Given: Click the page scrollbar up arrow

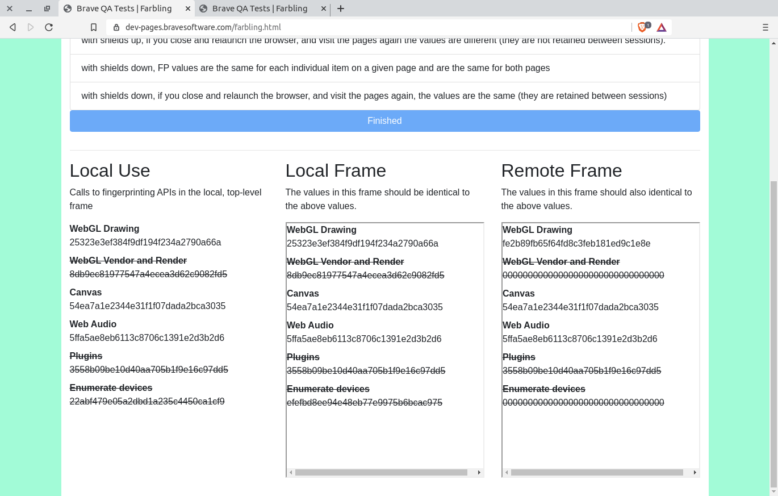Looking at the screenshot, I should pos(773,43).
